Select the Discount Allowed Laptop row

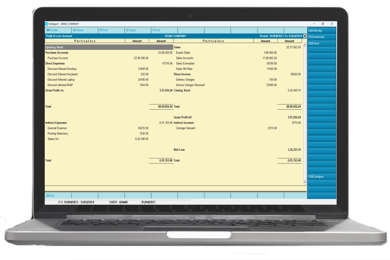pyautogui.click(x=109, y=80)
